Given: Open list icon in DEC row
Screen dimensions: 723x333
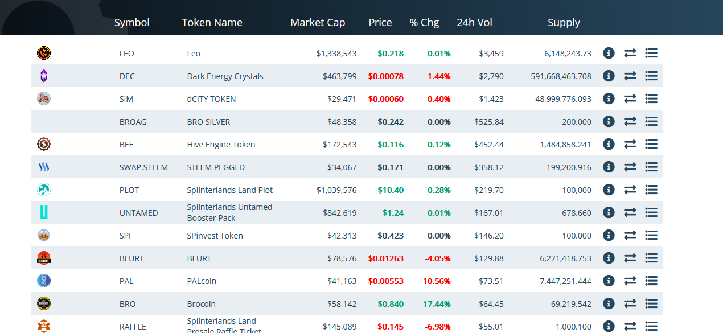Looking at the screenshot, I should 651,76.
